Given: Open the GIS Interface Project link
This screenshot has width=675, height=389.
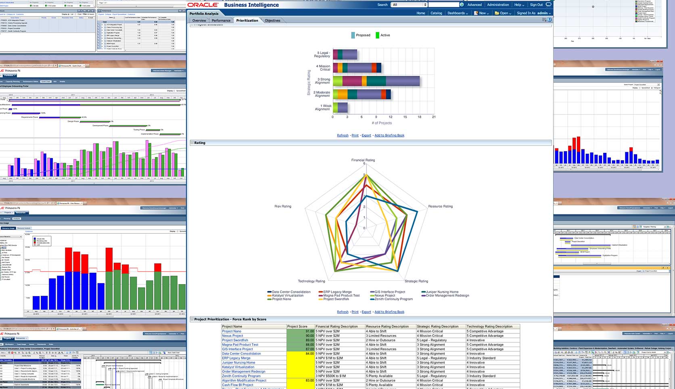Looking at the screenshot, I should click(237, 349).
